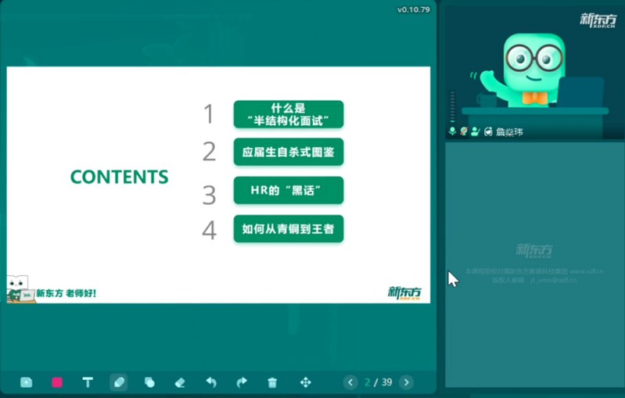Click the '应届生自杀式图鉴' contents item
625x398 pixels.
[x=288, y=152]
